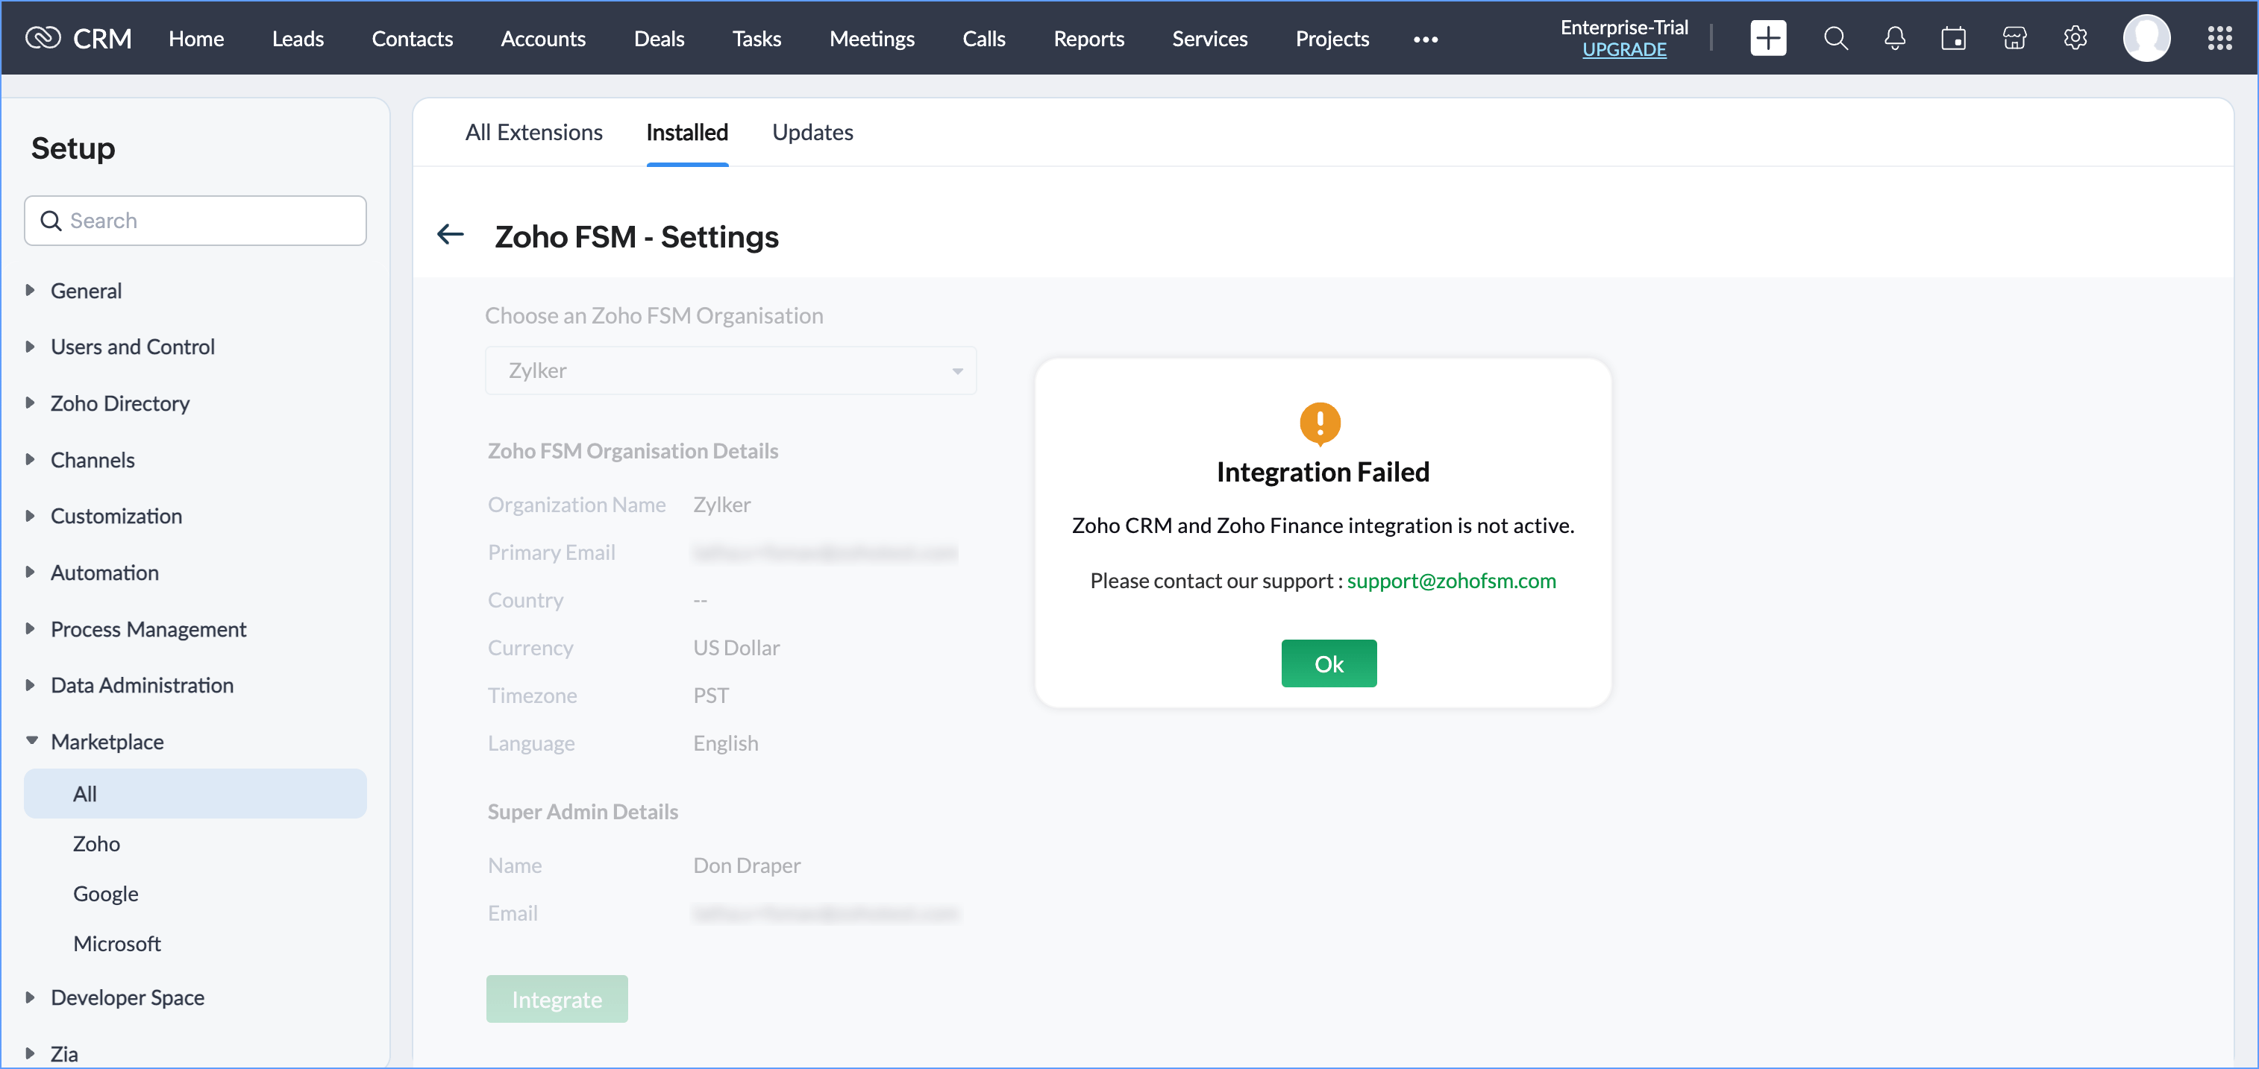This screenshot has height=1069, width=2259.
Task: Open the global search magnifier icon
Action: (x=1835, y=39)
